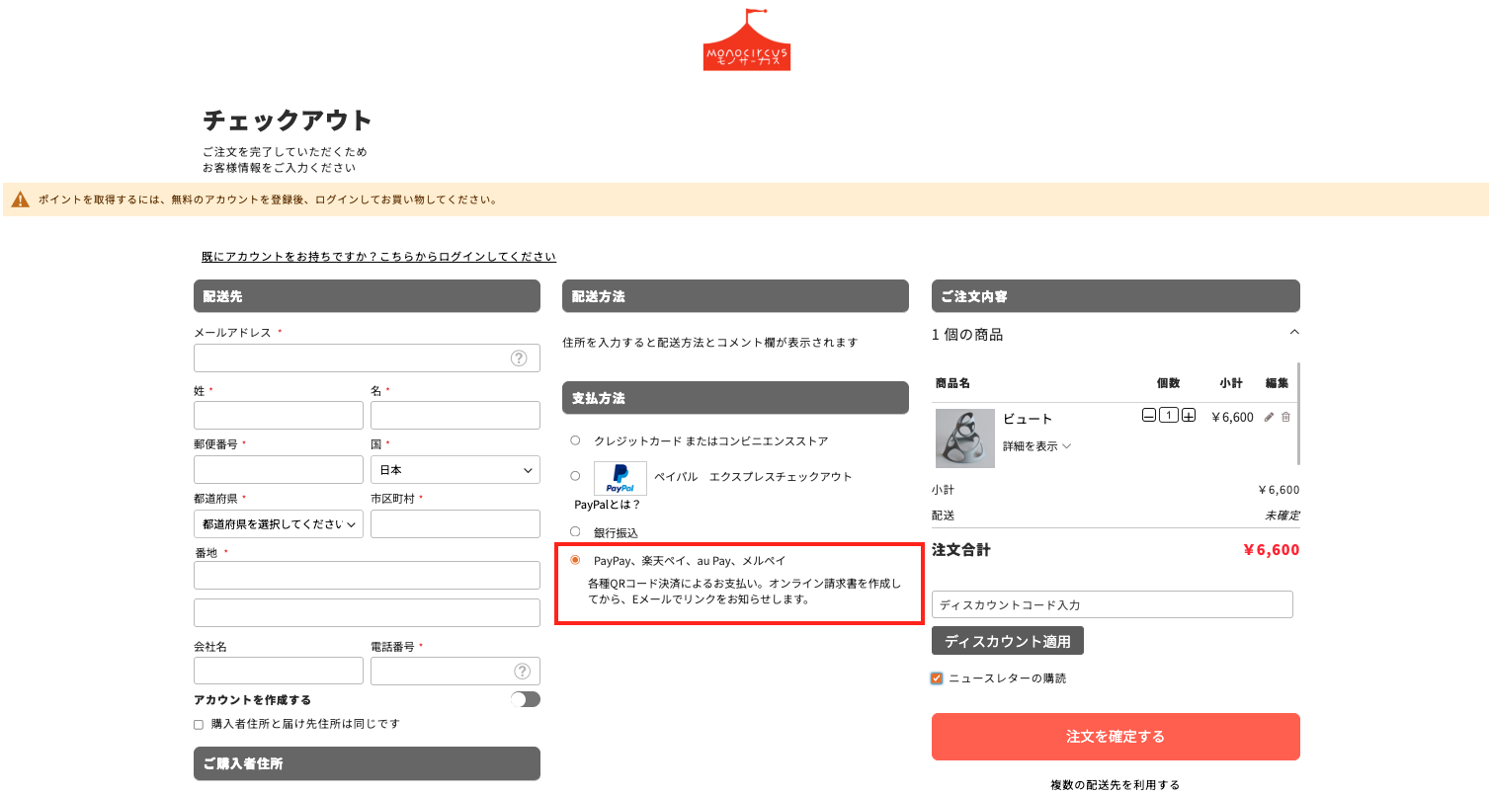Screen dimensions: 1489x795
Task: Select PayPay、楽天ペイ radio button
Action: (x=575, y=560)
